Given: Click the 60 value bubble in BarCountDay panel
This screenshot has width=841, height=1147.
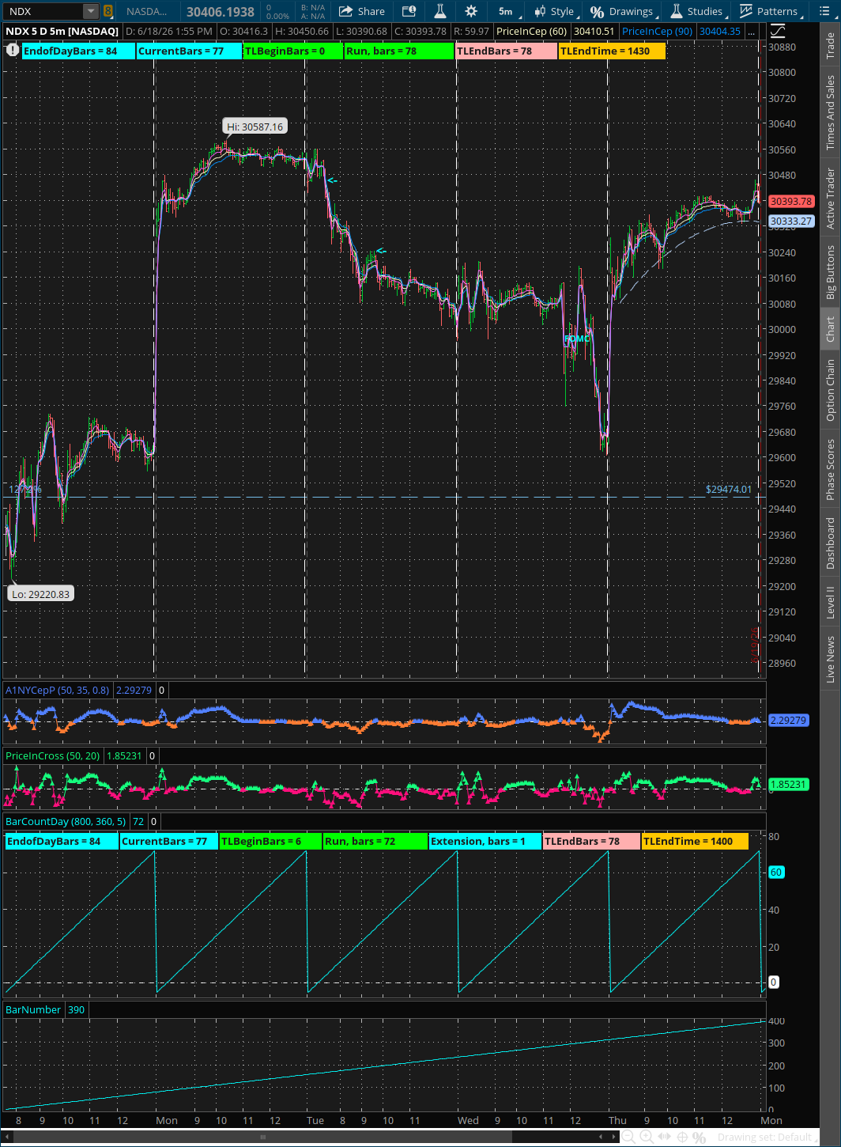Looking at the screenshot, I should (775, 872).
